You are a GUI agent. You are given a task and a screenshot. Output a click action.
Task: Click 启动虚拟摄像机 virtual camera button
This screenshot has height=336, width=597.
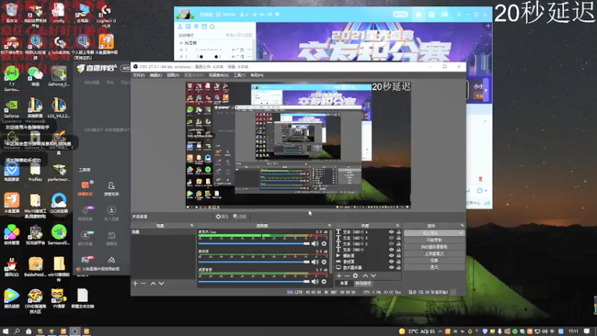[x=434, y=247]
